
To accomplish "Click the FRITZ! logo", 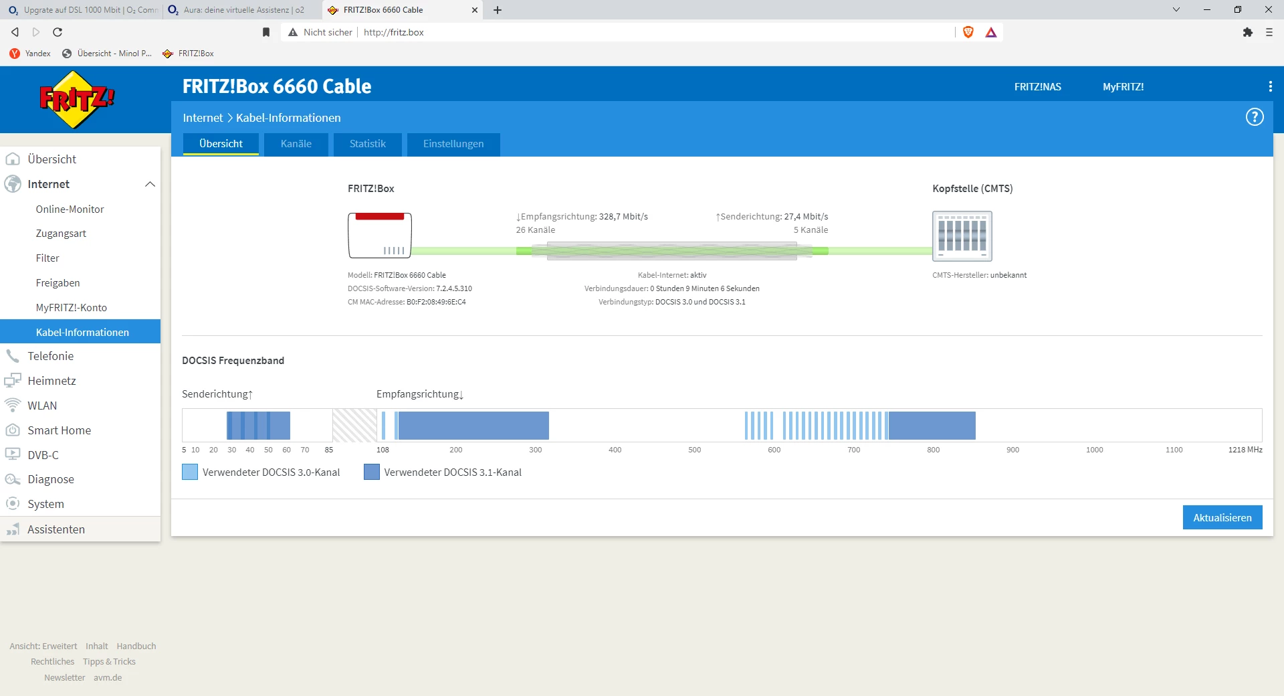I will pyautogui.click(x=77, y=100).
